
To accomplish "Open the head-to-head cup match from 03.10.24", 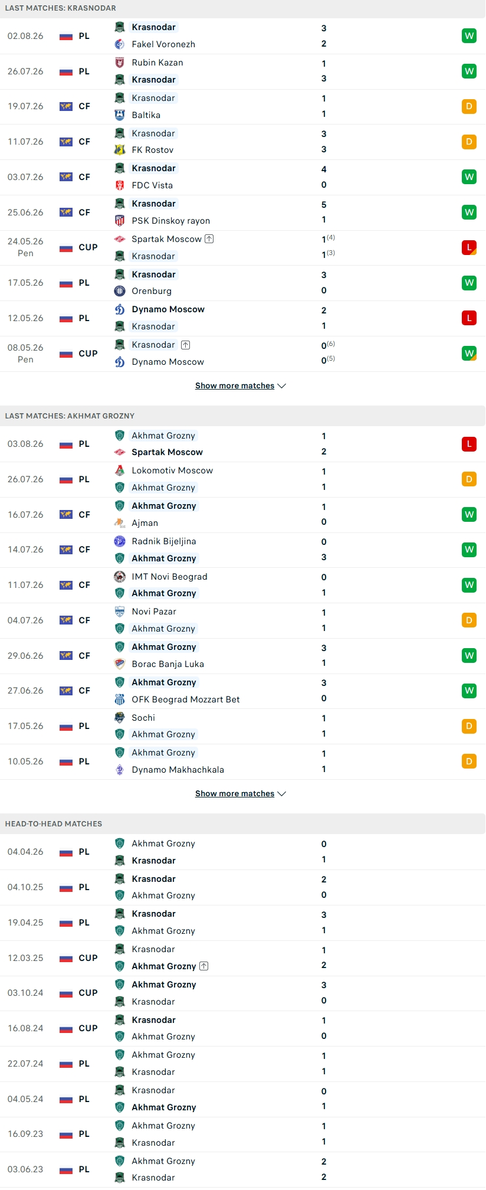I will click(243, 993).
